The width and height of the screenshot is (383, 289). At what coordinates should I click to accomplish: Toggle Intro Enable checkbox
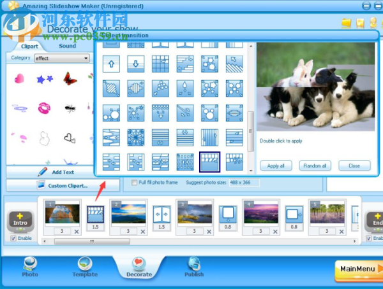pyautogui.click(x=13, y=238)
